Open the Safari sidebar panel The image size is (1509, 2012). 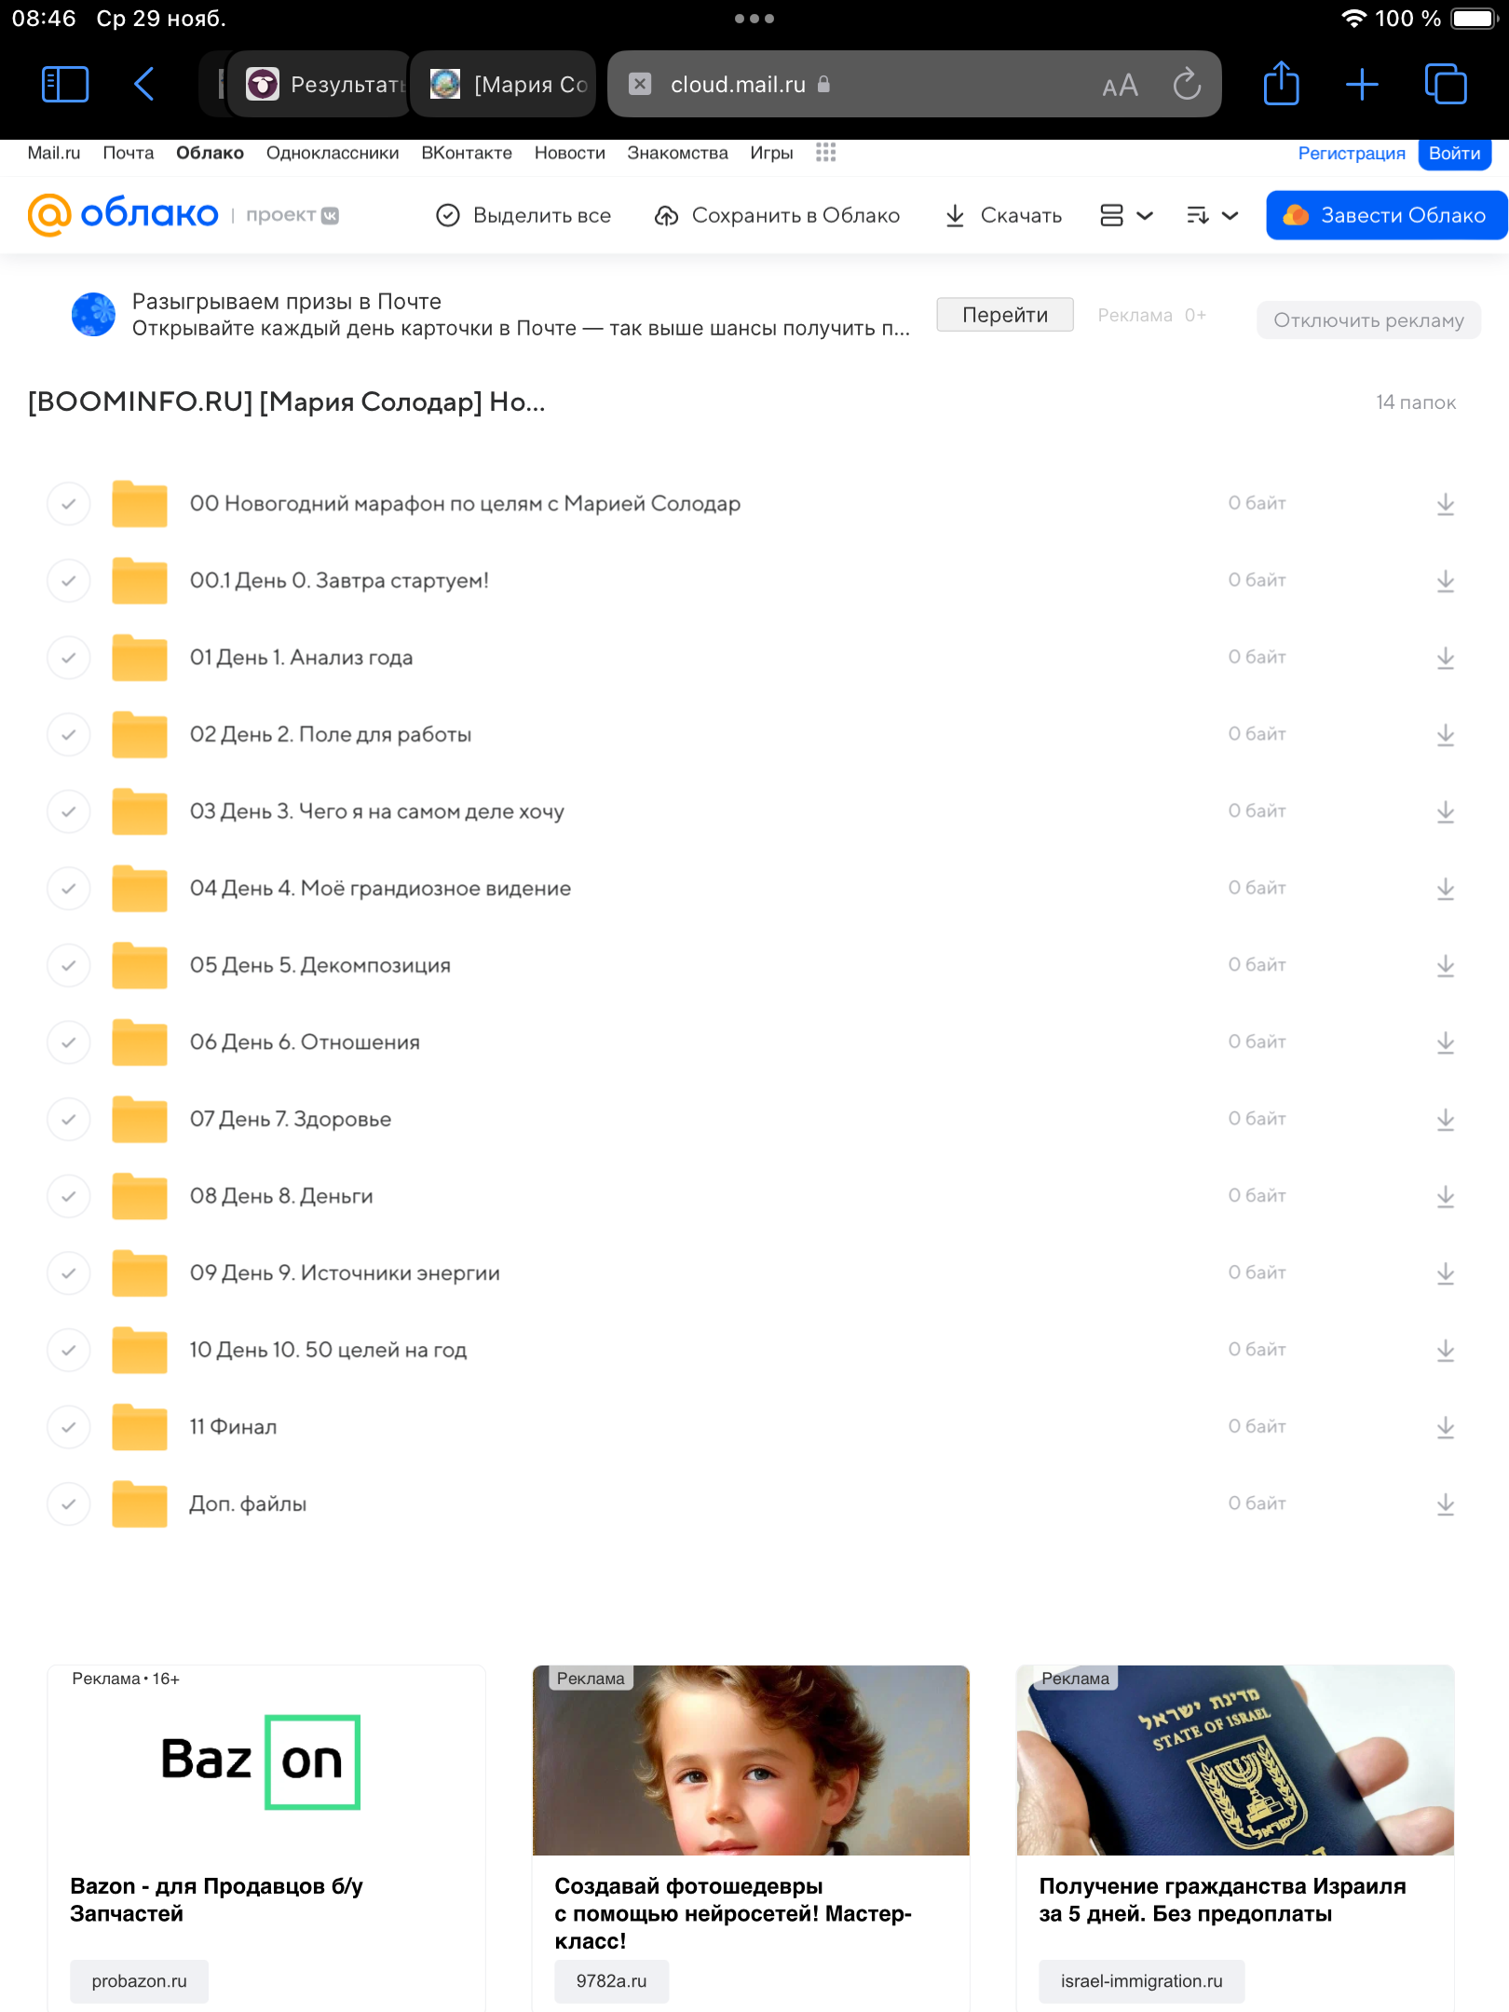[x=65, y=84]
